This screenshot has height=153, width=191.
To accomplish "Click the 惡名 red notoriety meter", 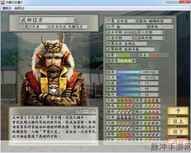I will click(158, 55).
